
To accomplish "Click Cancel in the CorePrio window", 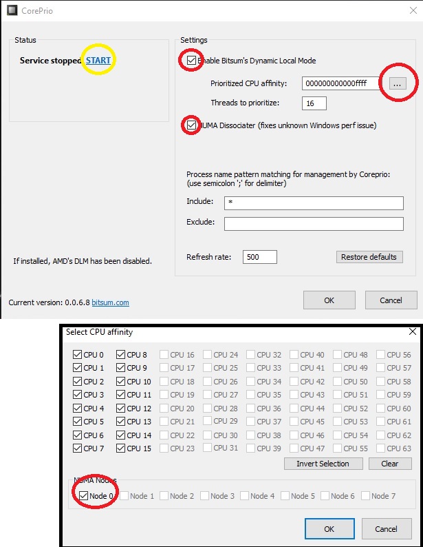I will tap(391, 300).
